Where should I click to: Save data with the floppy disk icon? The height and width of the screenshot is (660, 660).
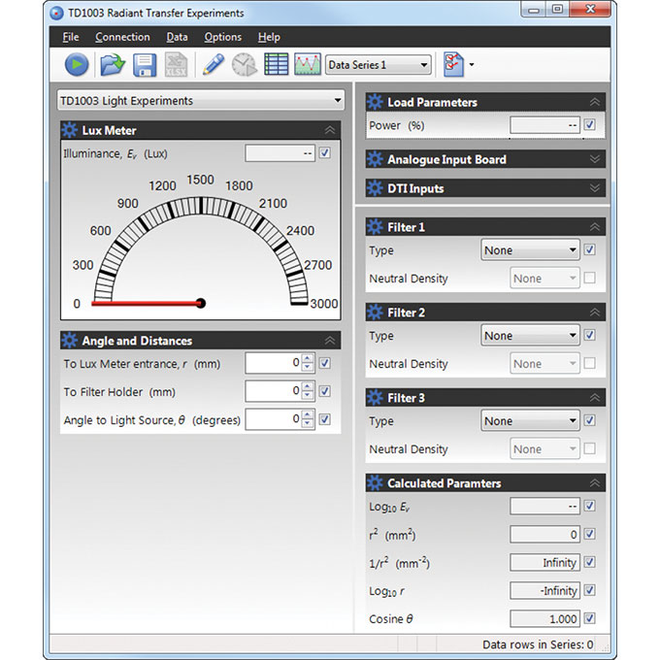click(x=145, y=65)
